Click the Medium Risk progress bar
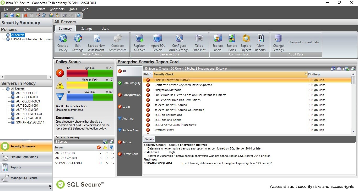Screen dimensions: 358x191 click(89, 85)
